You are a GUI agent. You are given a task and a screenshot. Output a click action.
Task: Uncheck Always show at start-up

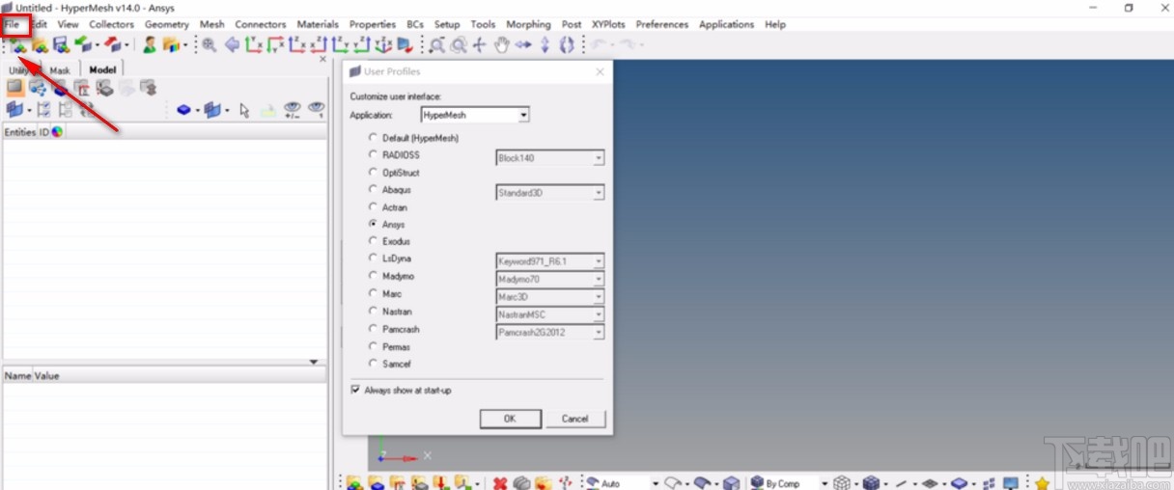(355, 390)
